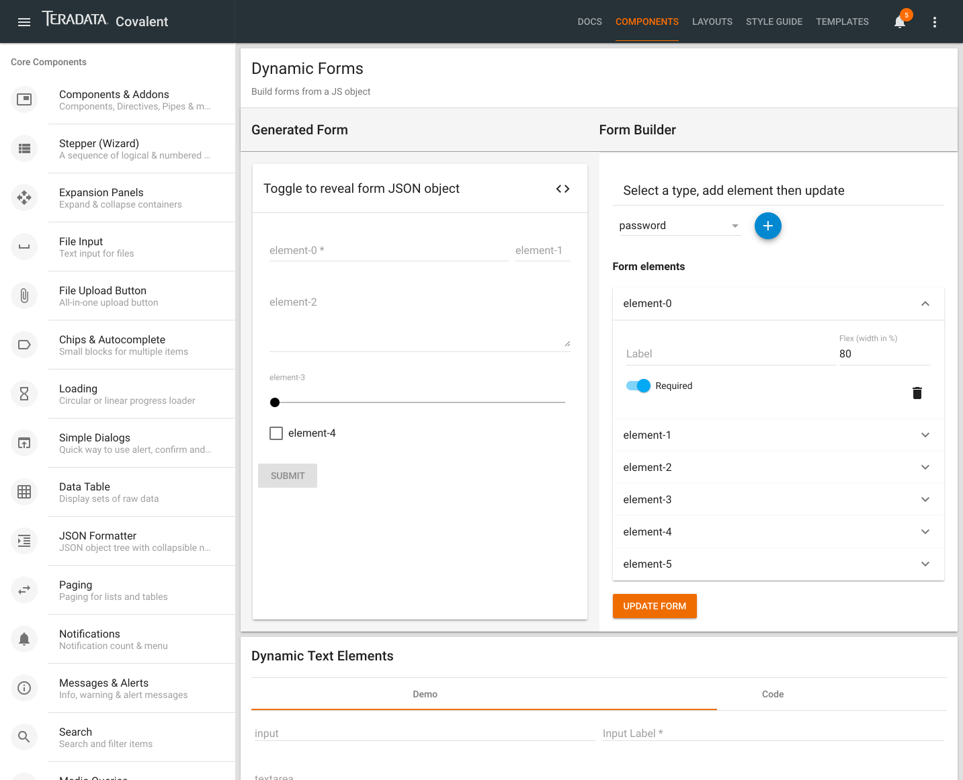Image resolution: width=963 pixels, height=780 pixels.
Task: Click the File Upload paperclip icon
Action: coord(24,296)
